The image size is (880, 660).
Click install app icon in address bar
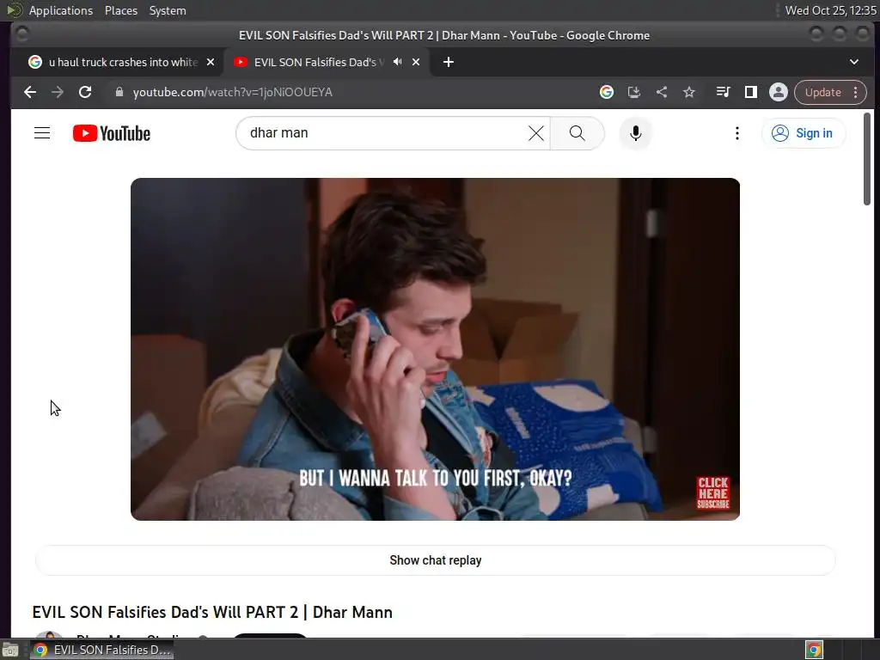[633, 92]
